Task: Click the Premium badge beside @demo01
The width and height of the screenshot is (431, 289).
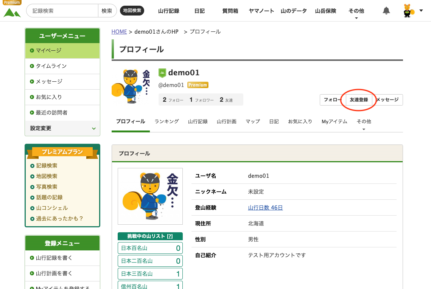Action: tap(198, 85)
